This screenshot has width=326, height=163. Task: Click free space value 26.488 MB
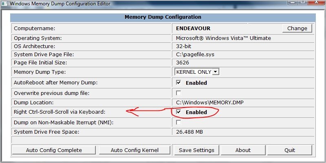189,132
